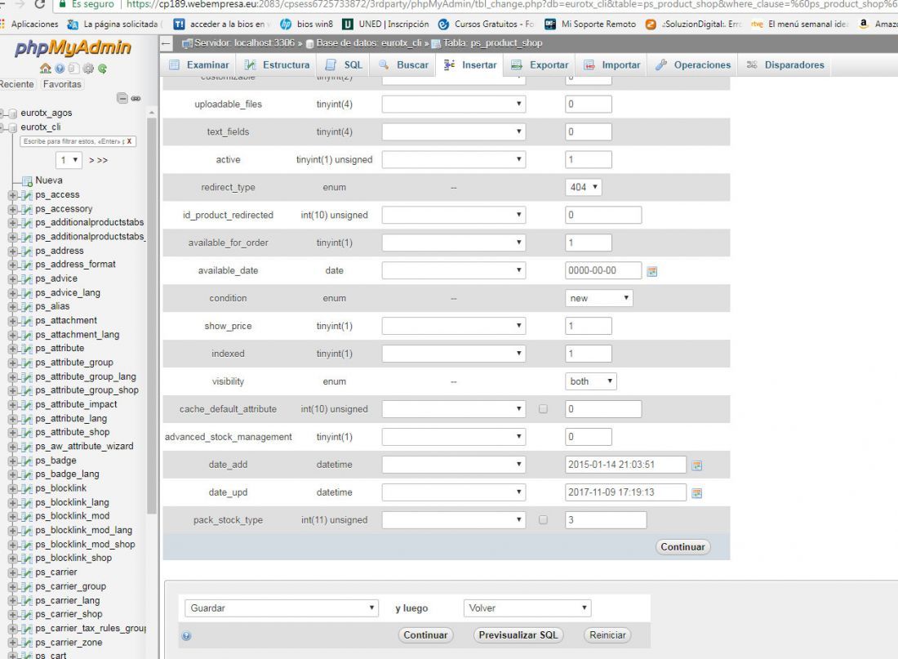
Task: Click the pack_stock_type value field
Action: 606,520
